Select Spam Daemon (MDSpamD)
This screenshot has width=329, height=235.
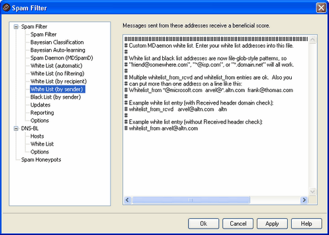pyautogui.click(x=61, y=58)
